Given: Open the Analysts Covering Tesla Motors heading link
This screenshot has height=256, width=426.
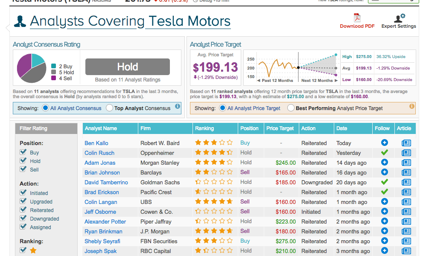Looking at the screenshot, I should (x=130, y=21).
